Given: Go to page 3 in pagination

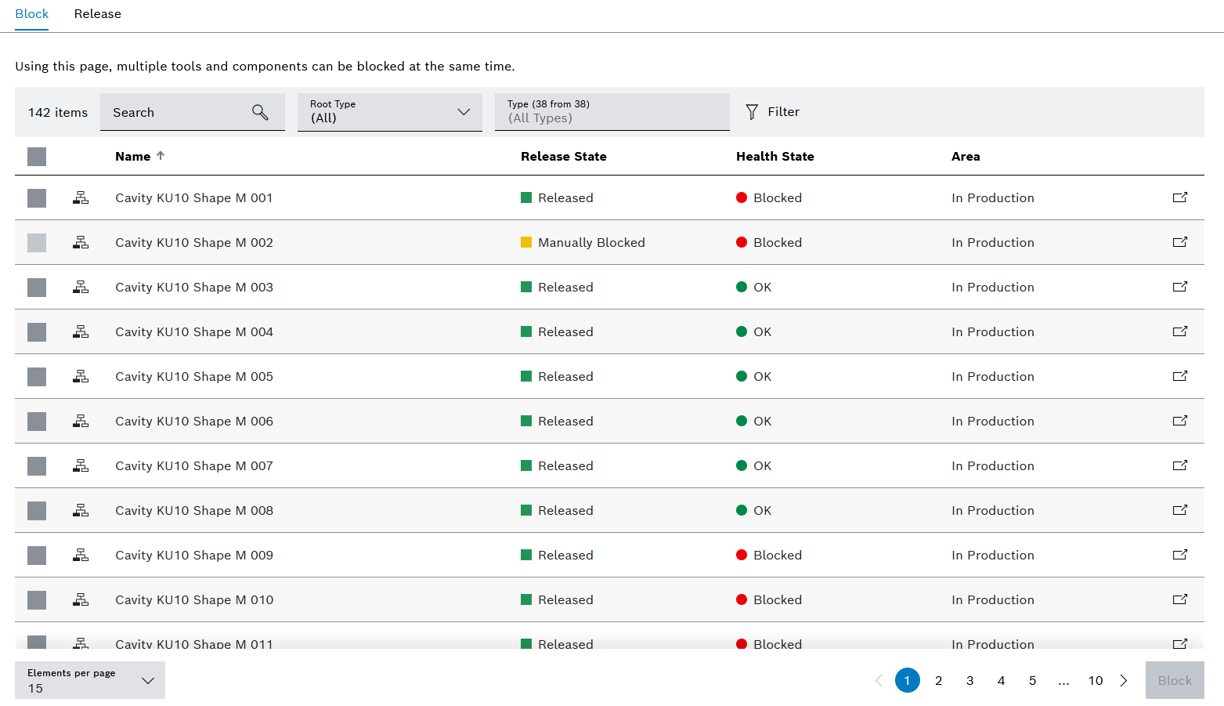Looking at the screenshot, I should click(969, 680).
